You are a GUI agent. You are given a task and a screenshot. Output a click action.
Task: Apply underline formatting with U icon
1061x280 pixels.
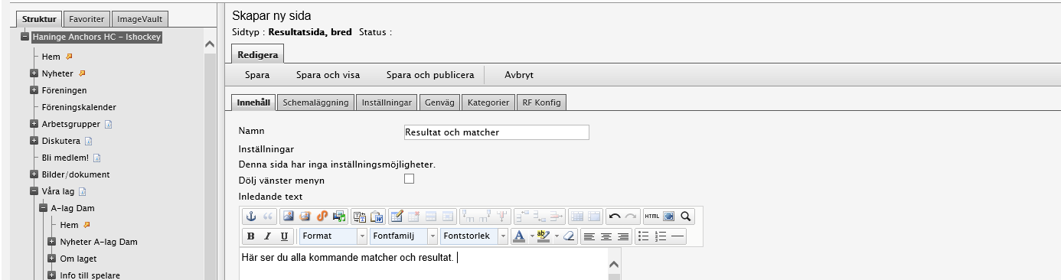pyautogui.click(x=285, y=236)
